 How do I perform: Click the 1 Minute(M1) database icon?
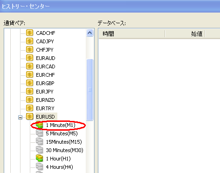point(40,125)
